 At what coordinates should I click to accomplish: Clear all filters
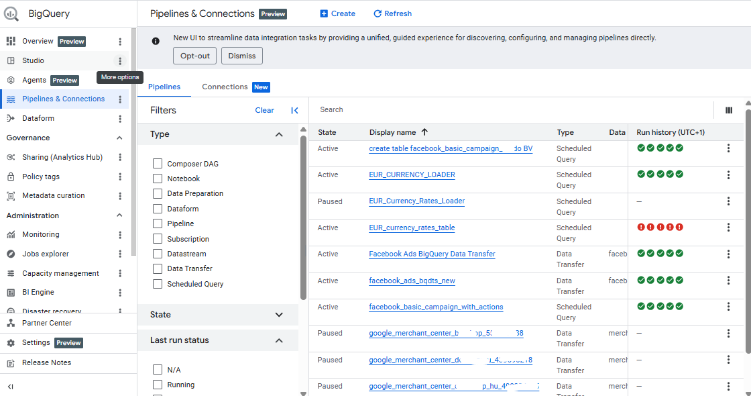[x=264, y=110]
